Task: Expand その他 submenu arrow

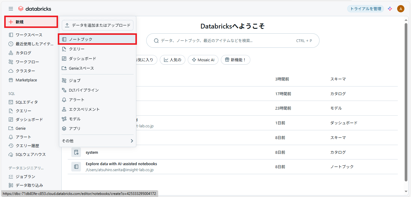Action: (x=132, y=141)
